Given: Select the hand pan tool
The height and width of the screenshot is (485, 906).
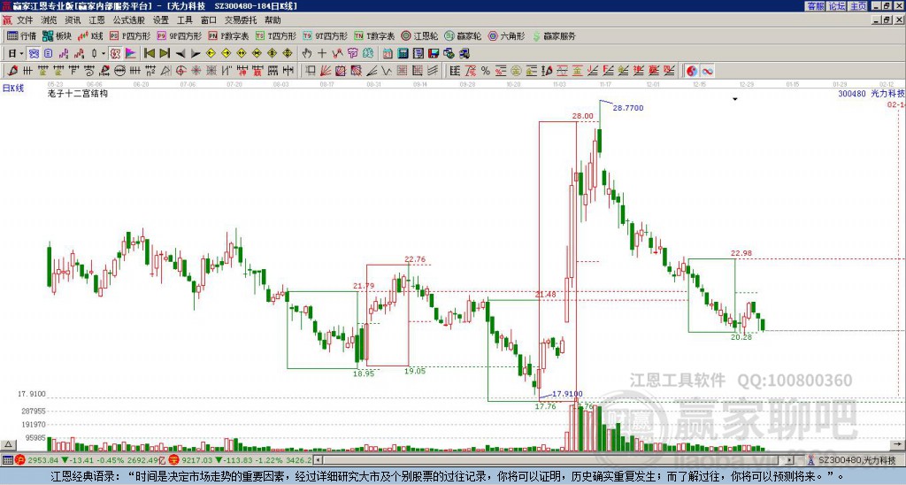Looking at the screenshot, I should [306, 54].
